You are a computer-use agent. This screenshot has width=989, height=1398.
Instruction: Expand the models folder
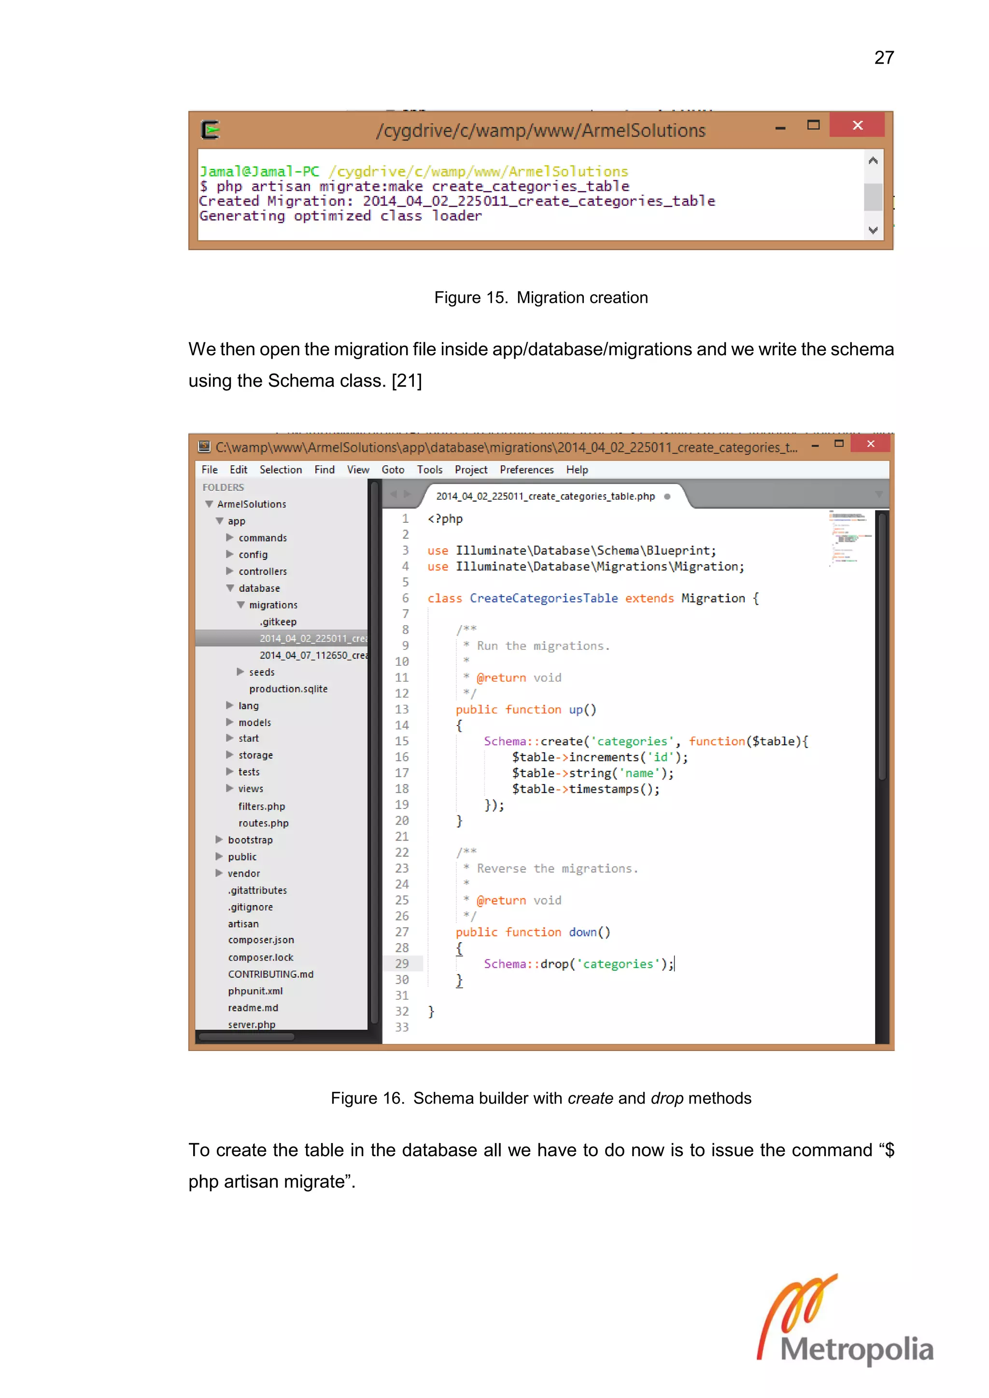point(229,723)
